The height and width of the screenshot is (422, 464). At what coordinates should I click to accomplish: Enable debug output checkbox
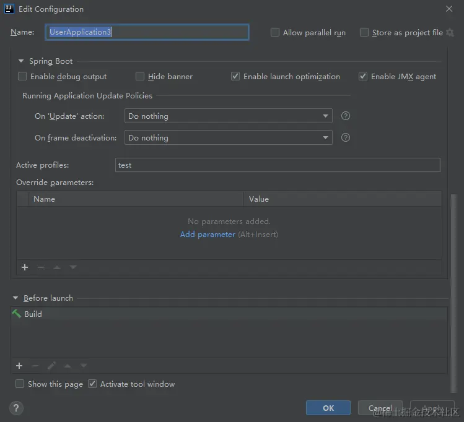22,76
